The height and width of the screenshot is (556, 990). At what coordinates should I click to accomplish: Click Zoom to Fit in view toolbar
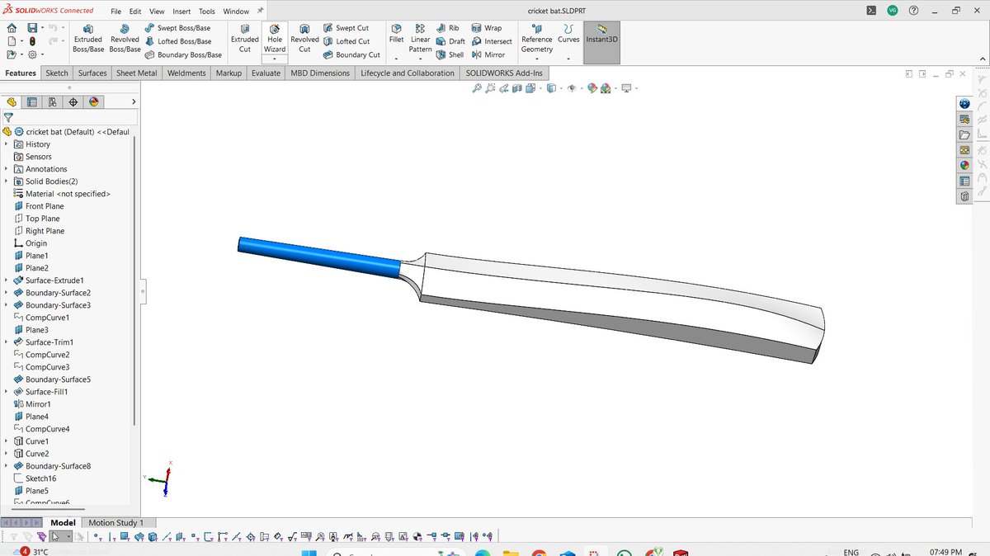pyautogui.click(x=477, y=88)
